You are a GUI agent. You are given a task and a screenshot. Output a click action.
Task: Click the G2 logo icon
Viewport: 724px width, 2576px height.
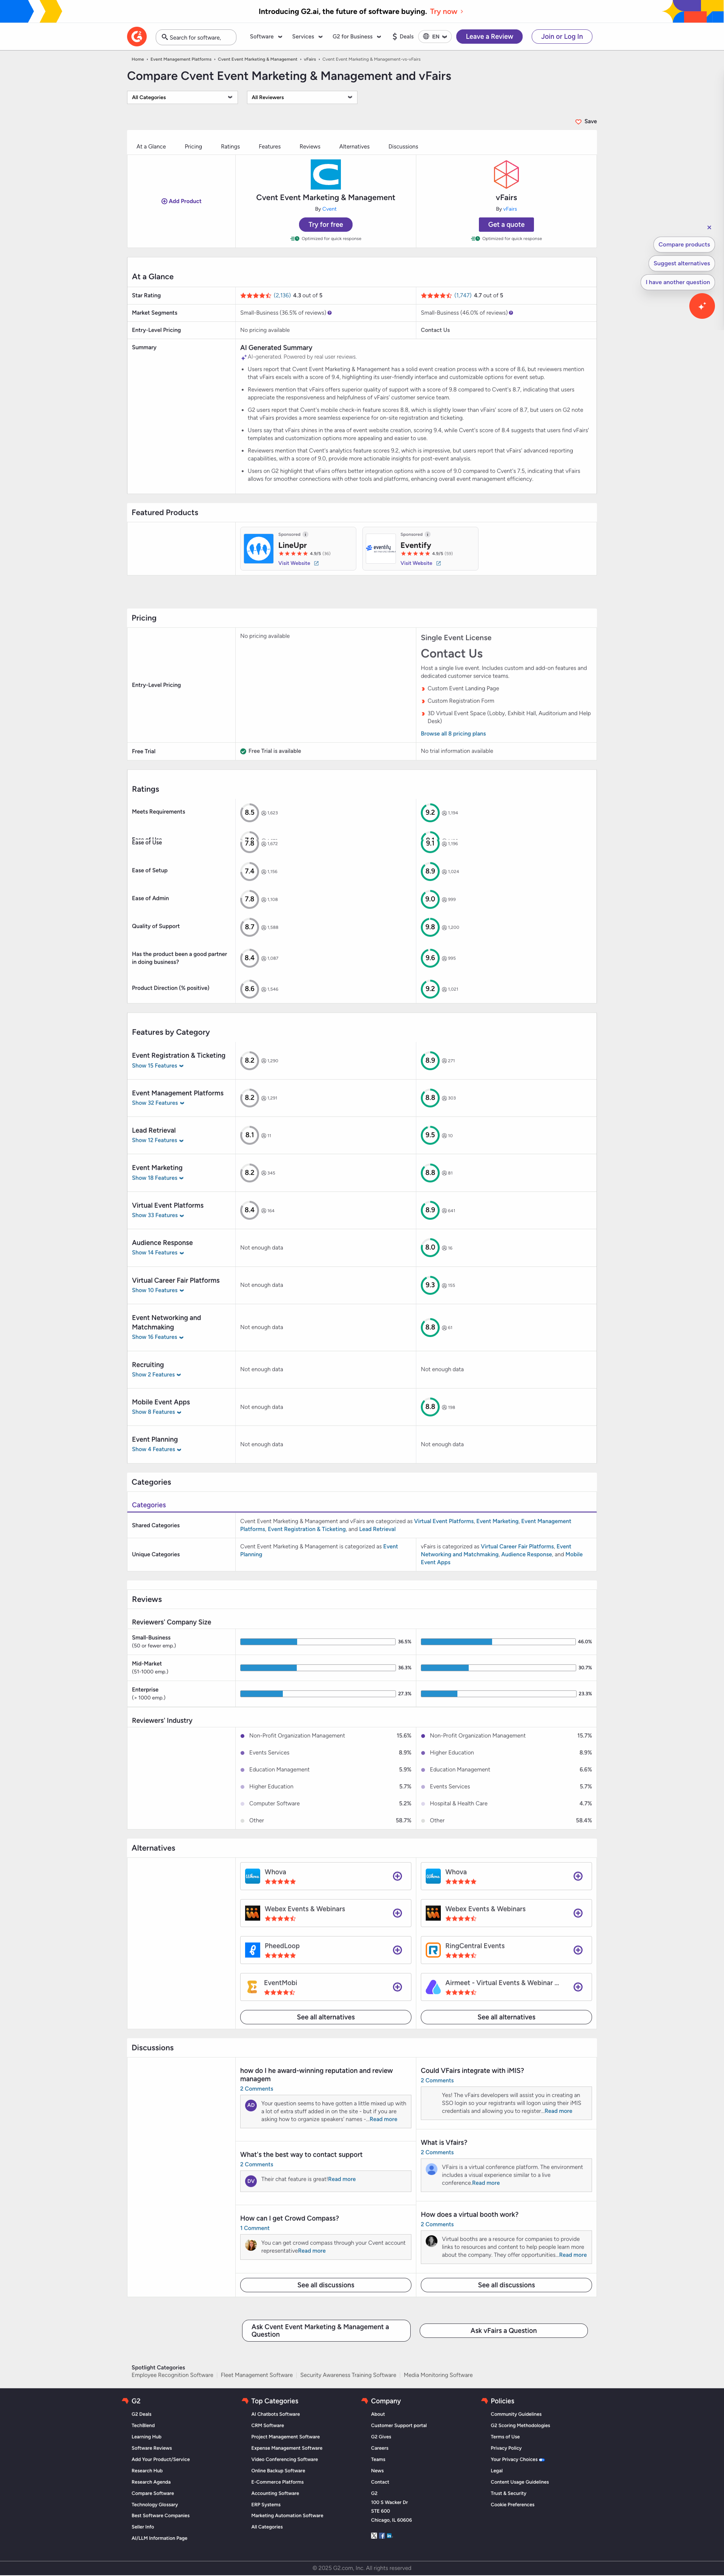pos(137,37)
